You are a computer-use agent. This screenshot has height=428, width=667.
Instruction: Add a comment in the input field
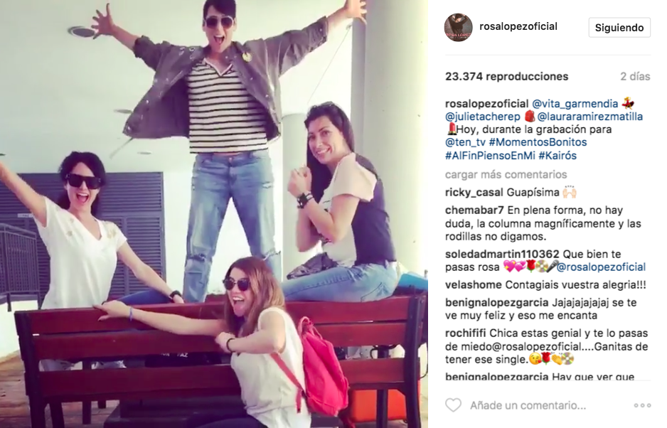[x=528, y=405]
